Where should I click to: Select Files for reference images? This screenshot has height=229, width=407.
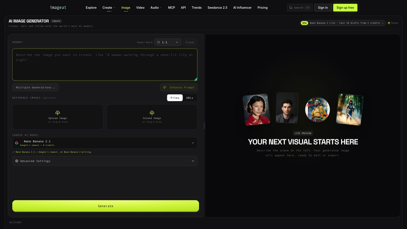pyautogui.click(x=175, y=98)
